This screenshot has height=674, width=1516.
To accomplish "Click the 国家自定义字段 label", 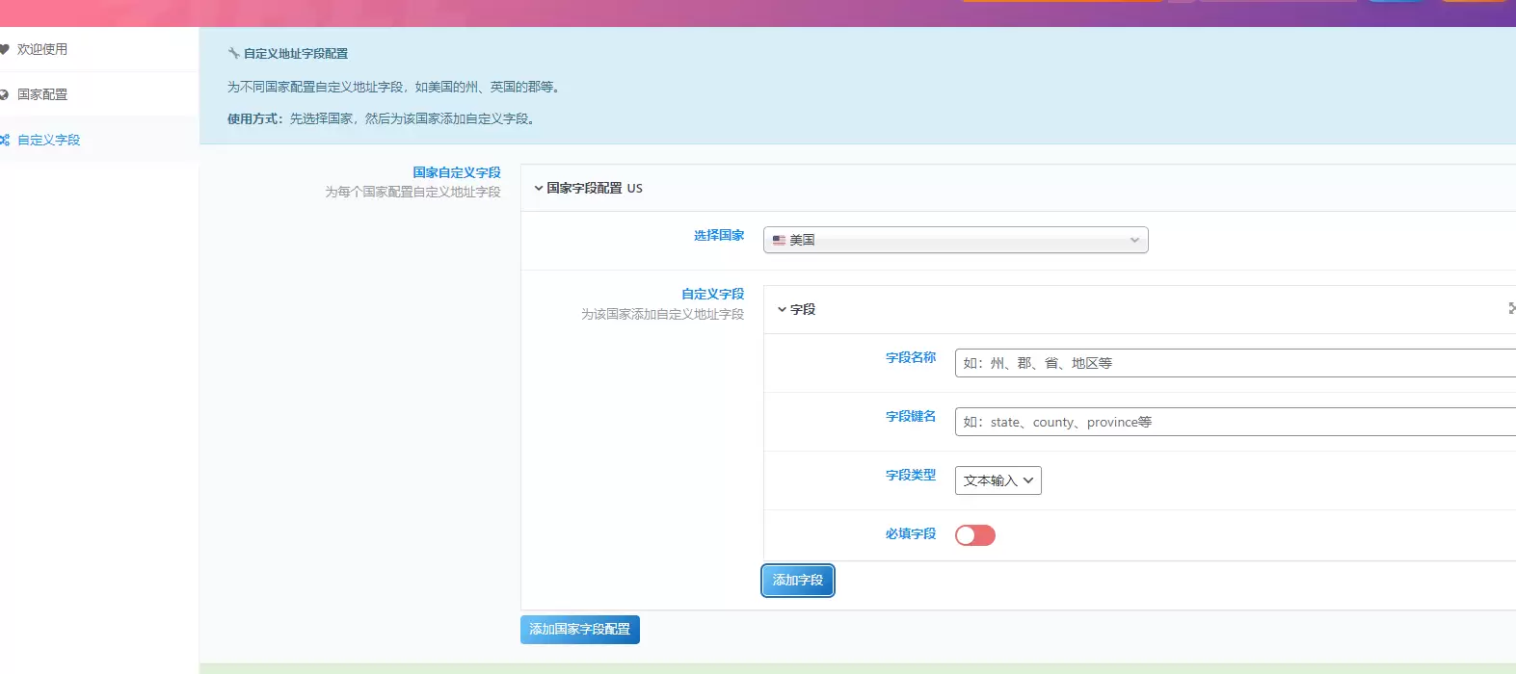I will coord(457,172).
